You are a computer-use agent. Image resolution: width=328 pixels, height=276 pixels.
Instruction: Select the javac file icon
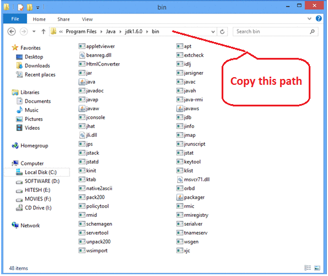coord(179,82)
